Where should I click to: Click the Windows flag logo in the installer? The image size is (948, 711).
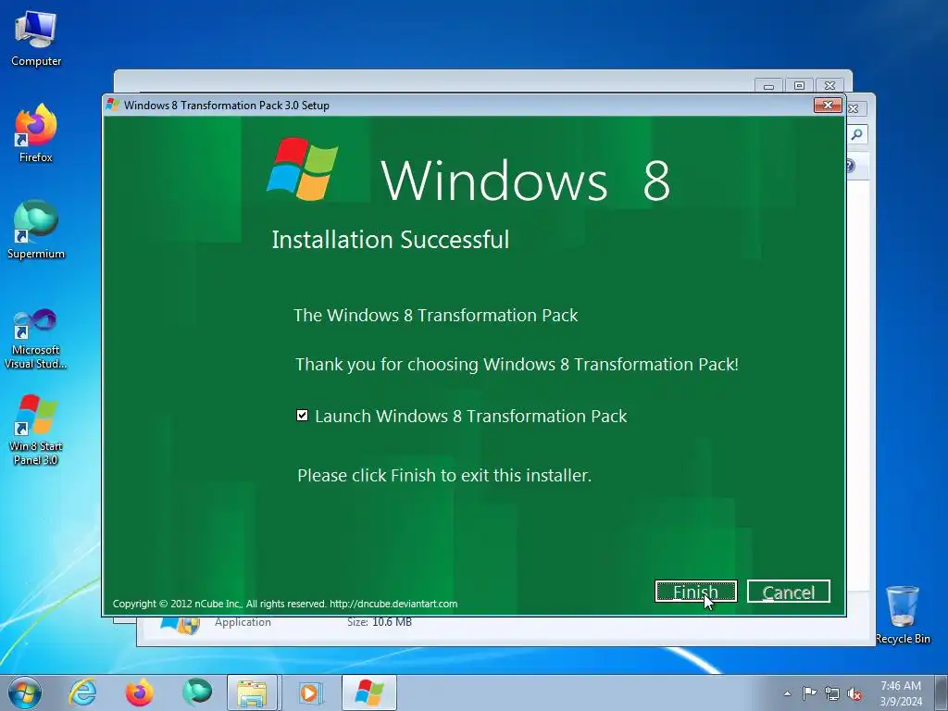[303, 168]
